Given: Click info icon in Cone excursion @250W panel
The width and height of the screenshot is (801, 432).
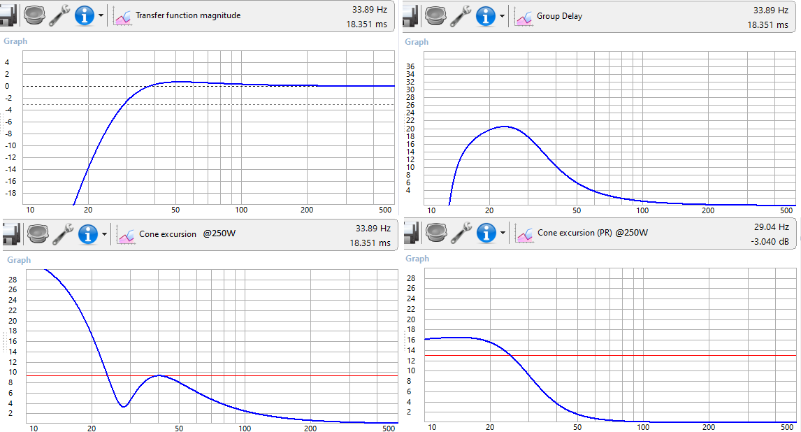Looking at the screenshot, I should pyautogui.click(x=88, y=234).
